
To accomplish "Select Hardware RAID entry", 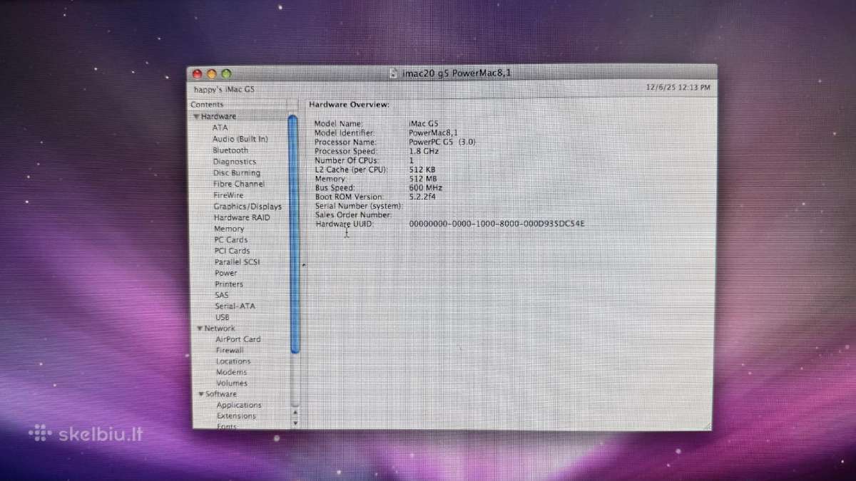I will click(242, 217).
